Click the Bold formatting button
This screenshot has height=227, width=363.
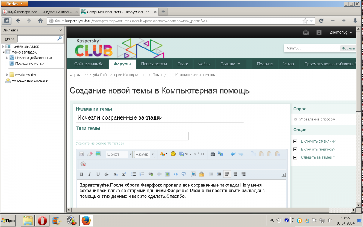[x=82, y=174]
